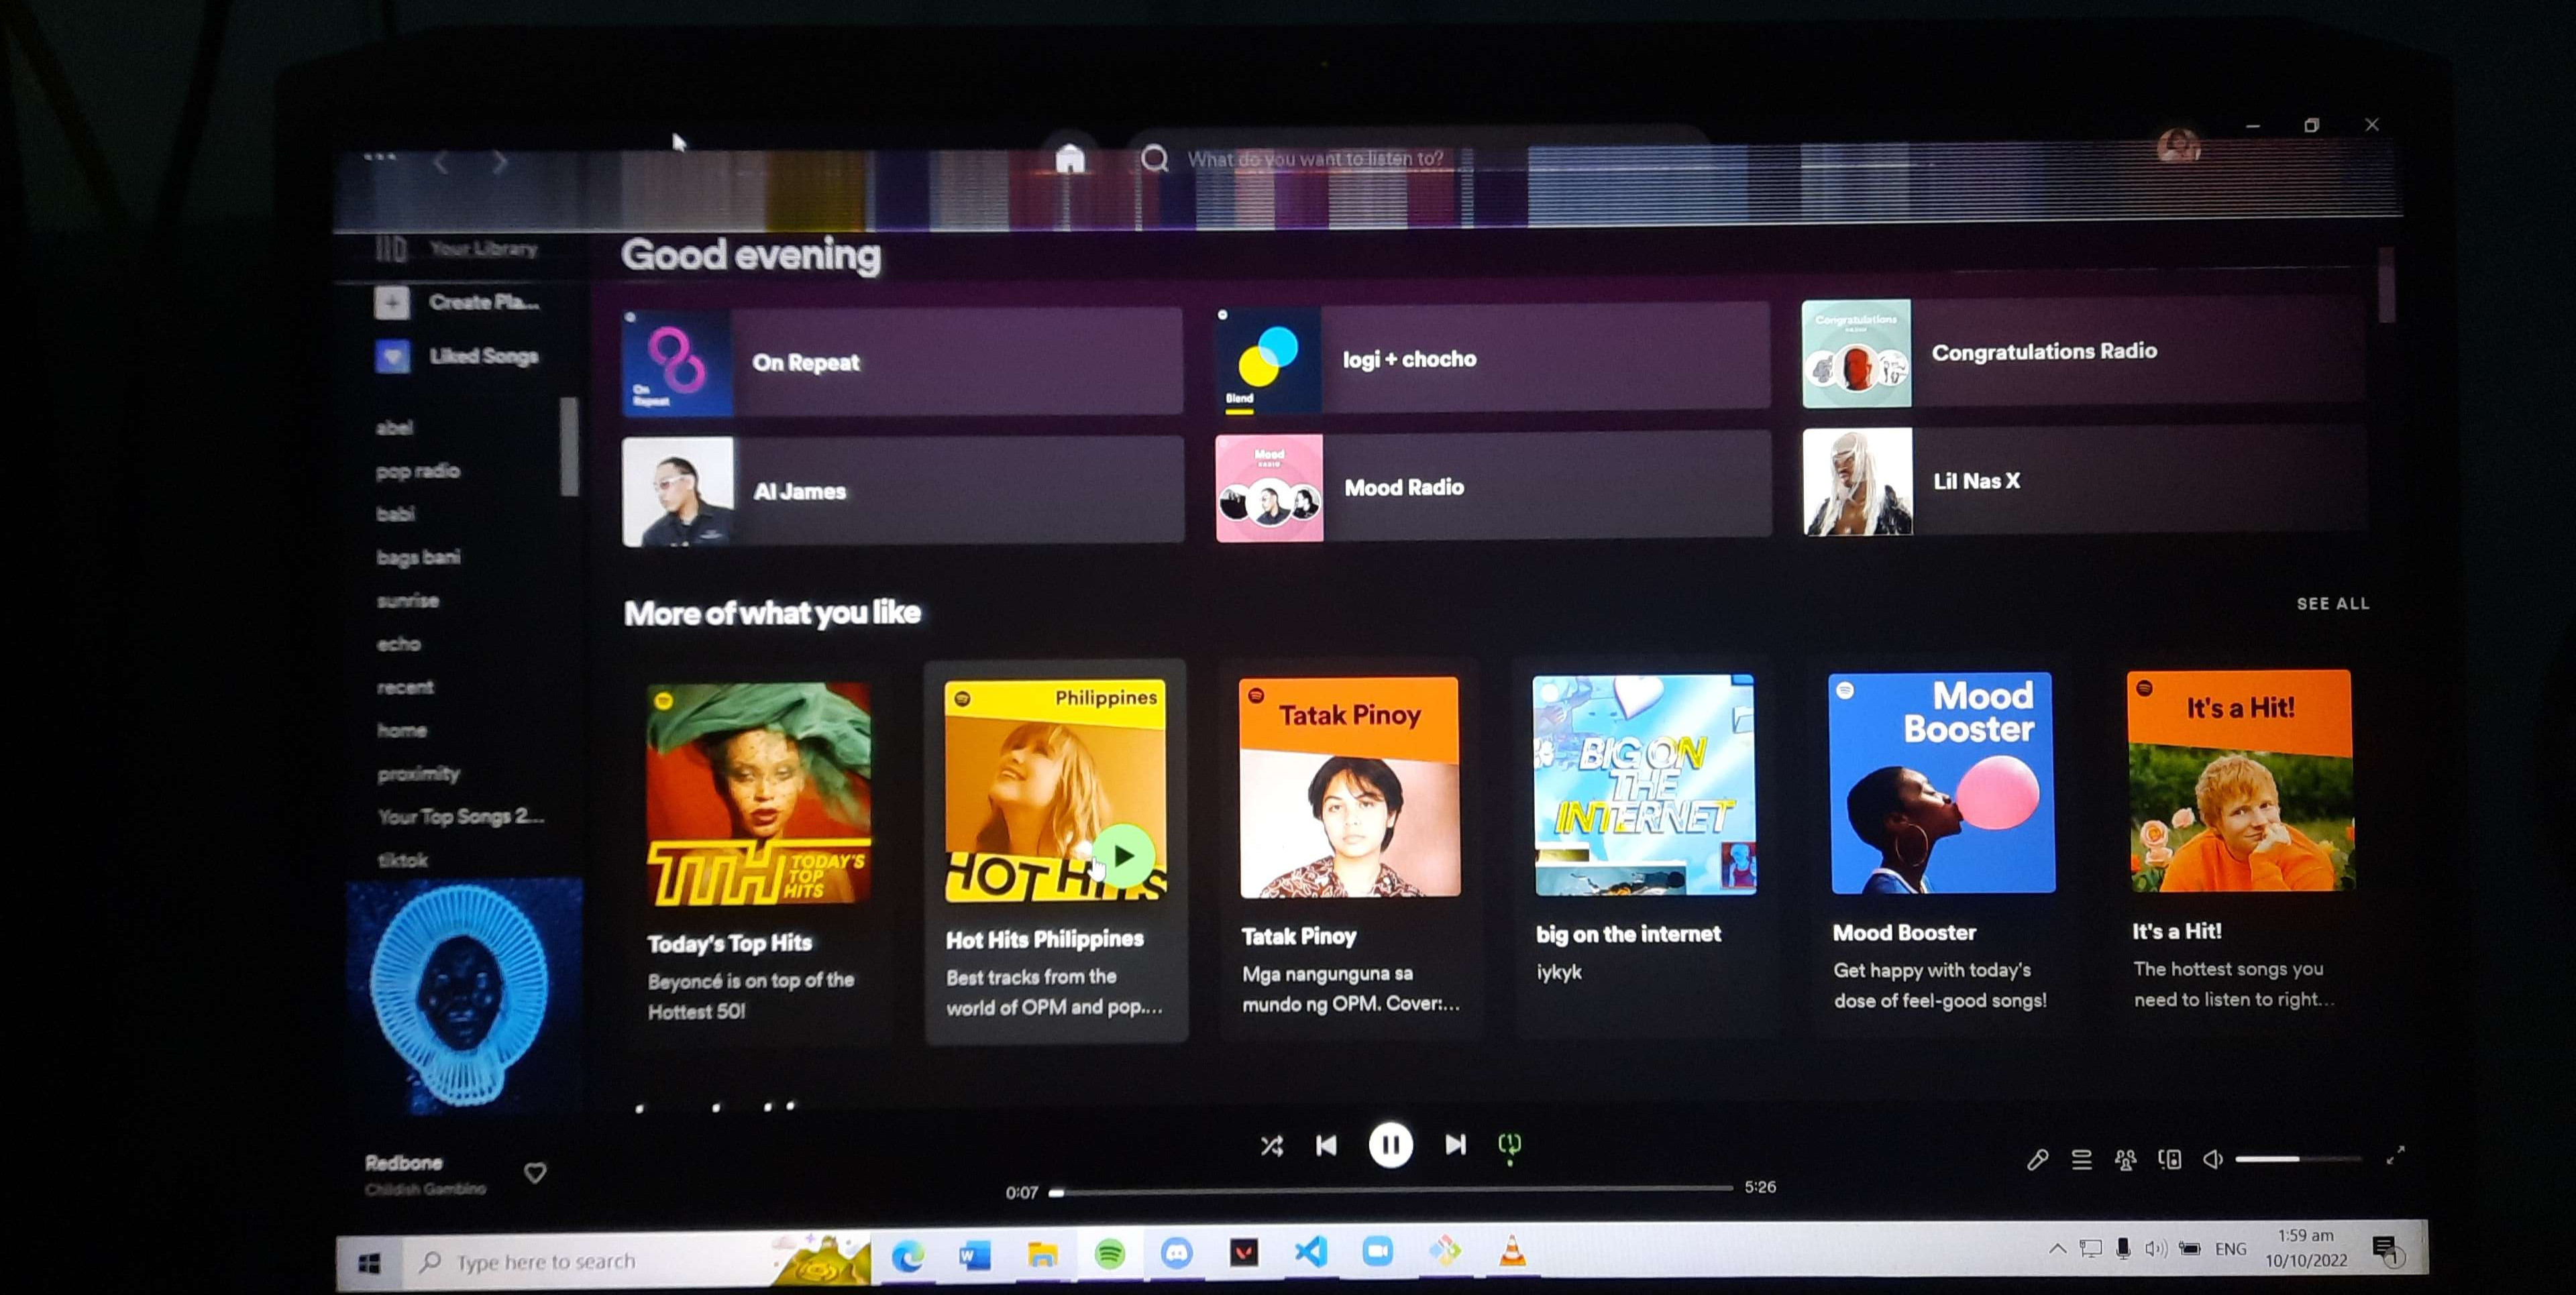Click the main view scrollbar
Viewport: 2576px width, 1295px height.
click(x=2386, y=285)
